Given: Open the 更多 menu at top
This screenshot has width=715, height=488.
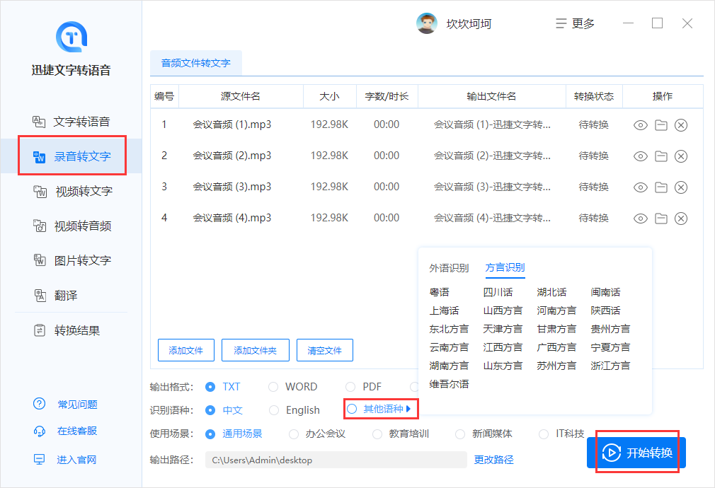Looking at the screenshot, I should tap(576, 23).
